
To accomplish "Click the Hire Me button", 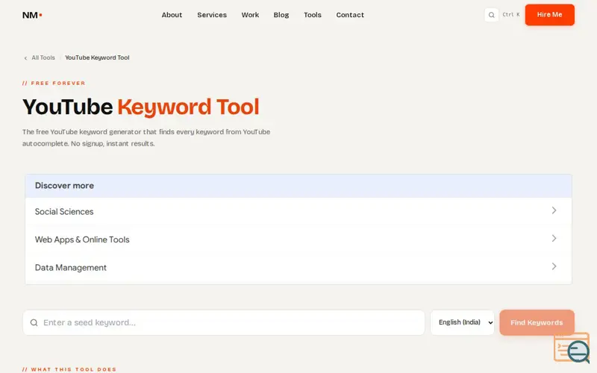I will click(549, 15).
